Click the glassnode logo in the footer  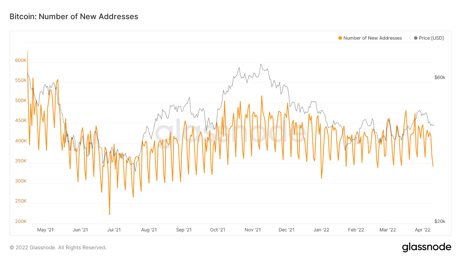click(427, 247)
